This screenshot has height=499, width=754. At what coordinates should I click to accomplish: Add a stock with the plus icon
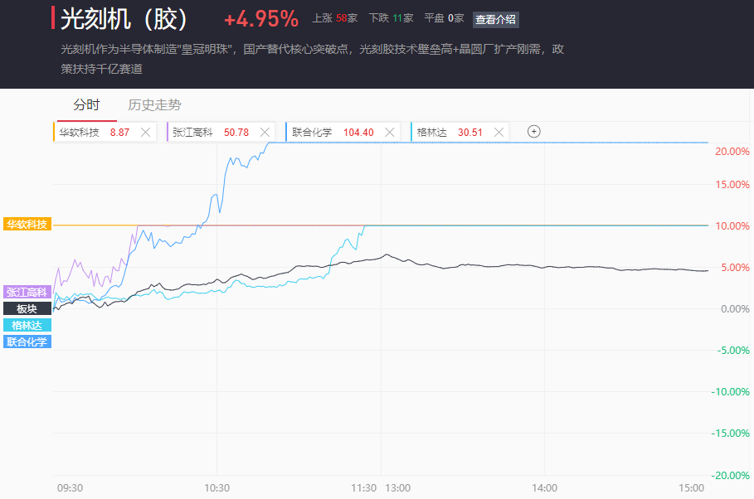534,131
